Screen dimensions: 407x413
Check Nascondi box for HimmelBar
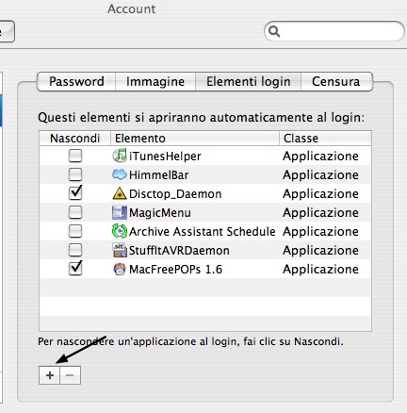(x=75, y=174)
